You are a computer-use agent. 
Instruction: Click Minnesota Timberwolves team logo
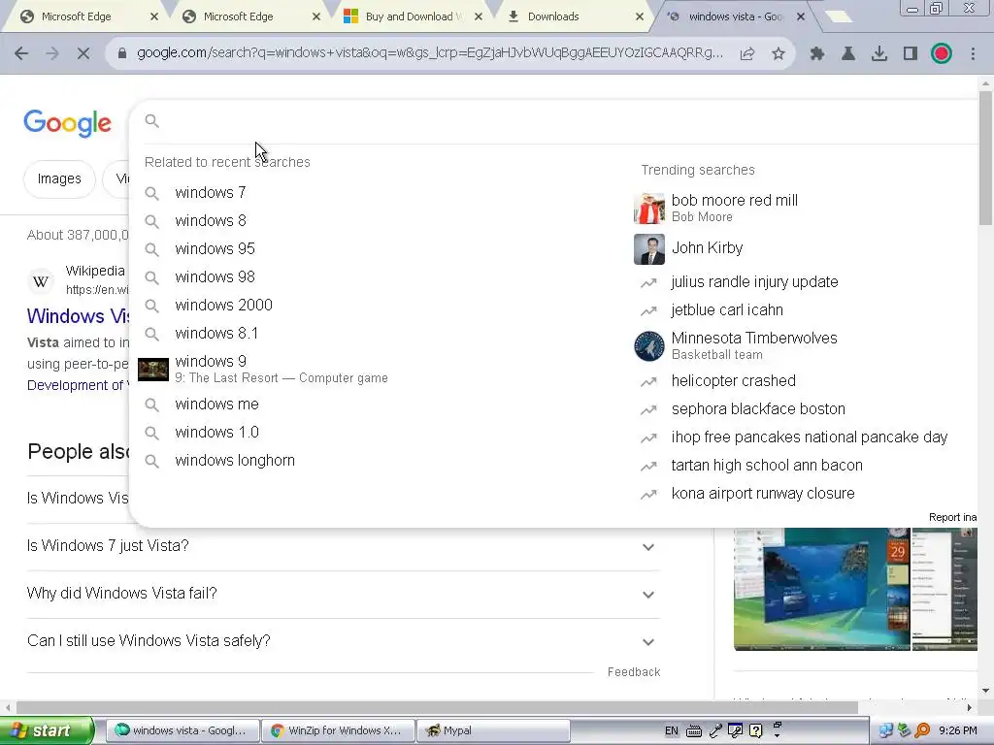pos(649,346)
